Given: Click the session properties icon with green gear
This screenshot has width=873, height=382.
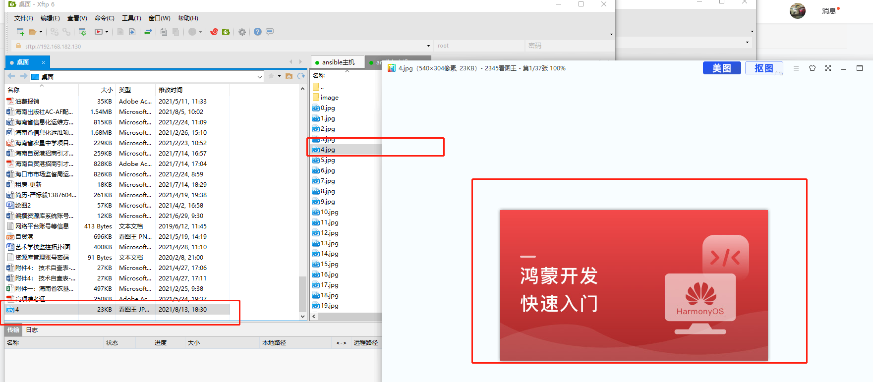Looking at the screenshot, I should (x=82, y=32).
